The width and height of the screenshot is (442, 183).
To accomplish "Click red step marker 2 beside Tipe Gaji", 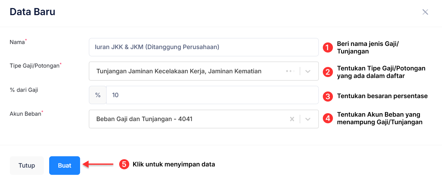I will point(328,72).
